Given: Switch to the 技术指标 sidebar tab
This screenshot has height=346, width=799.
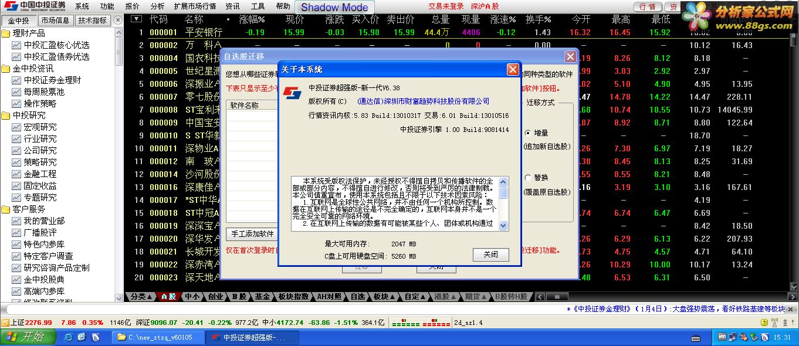Looking at the screenshot, I should 93,20.
